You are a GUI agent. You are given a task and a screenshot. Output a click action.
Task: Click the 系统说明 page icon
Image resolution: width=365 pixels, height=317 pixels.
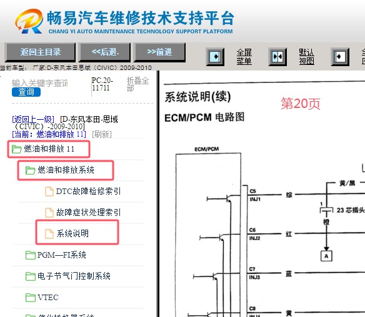click(49, 234)
